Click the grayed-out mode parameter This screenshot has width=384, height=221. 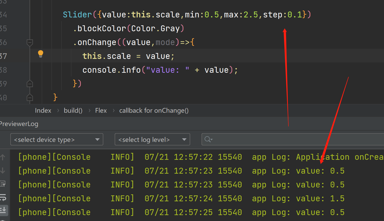[x=165, y=42]
